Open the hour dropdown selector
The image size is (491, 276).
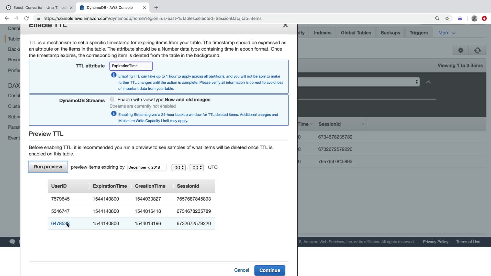point(178,168)
